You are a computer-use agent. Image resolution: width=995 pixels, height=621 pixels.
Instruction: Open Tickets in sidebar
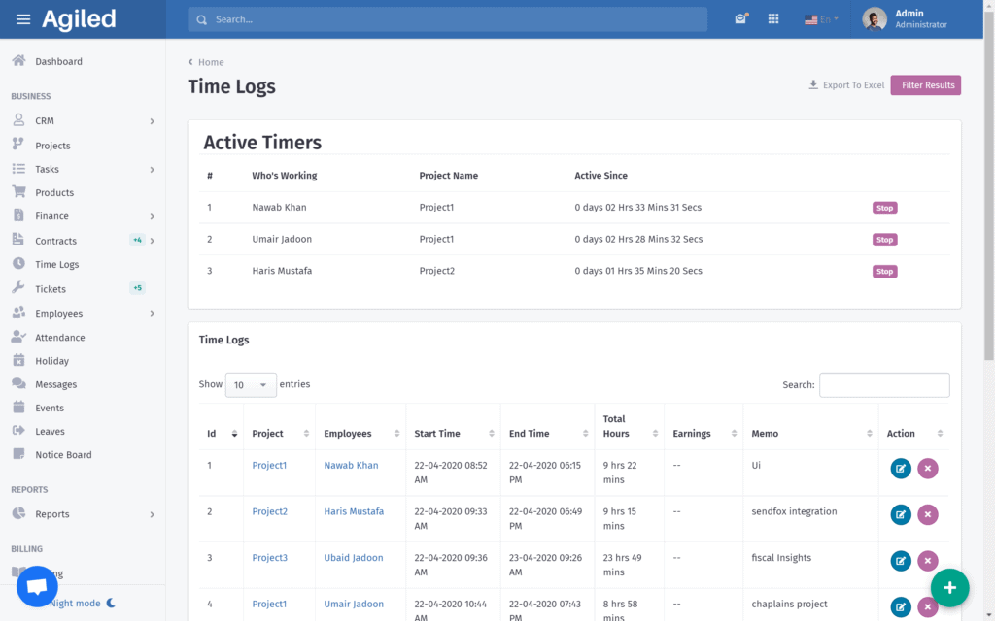(x=51, y=289)
